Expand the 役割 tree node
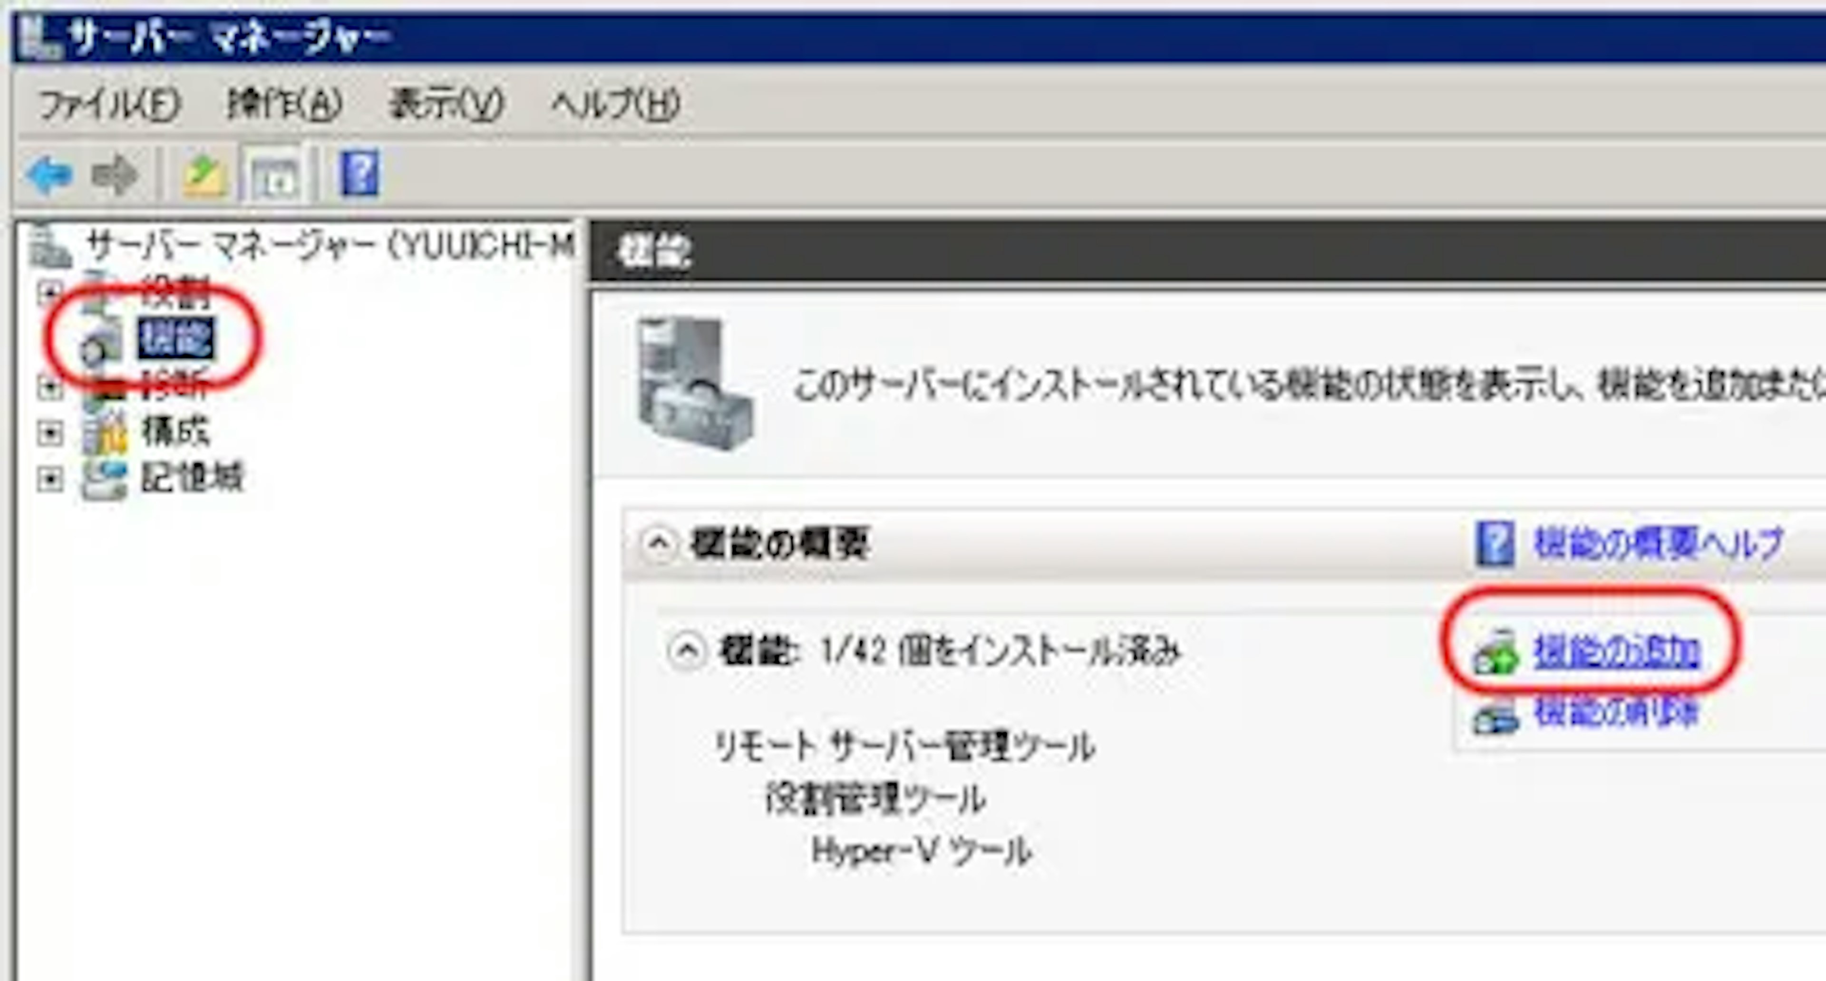The width and height of the screenshot is (1826, 981). (x=49, y=291)
